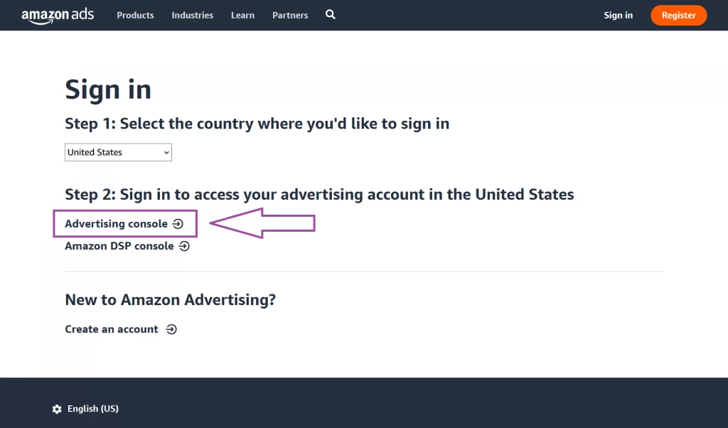Open the Industries menu

click(192, 16)
